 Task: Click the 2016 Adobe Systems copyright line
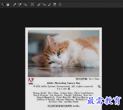pyautogui.click(x=63, y=86)
